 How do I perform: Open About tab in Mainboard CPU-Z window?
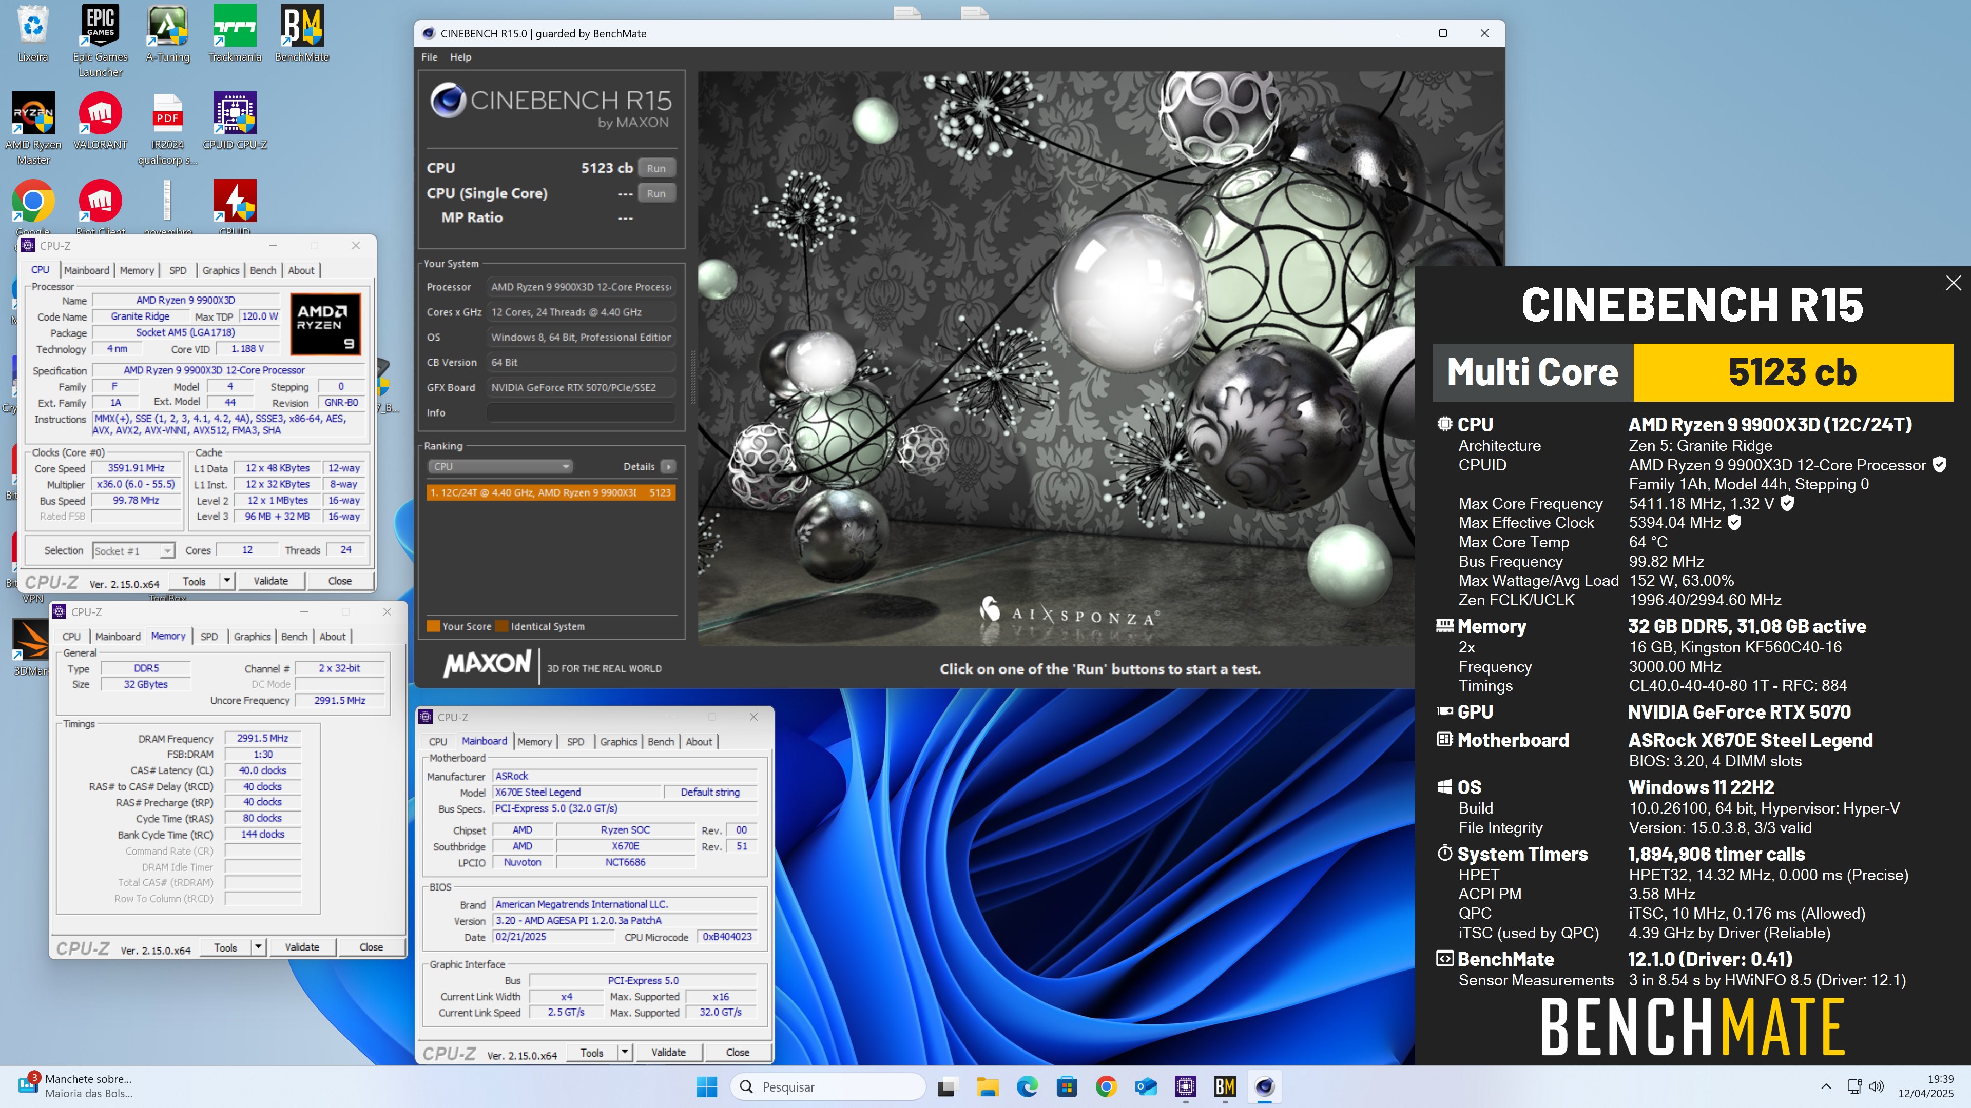pos(698,742)
